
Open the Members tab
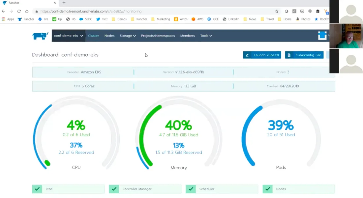point(188,36)
